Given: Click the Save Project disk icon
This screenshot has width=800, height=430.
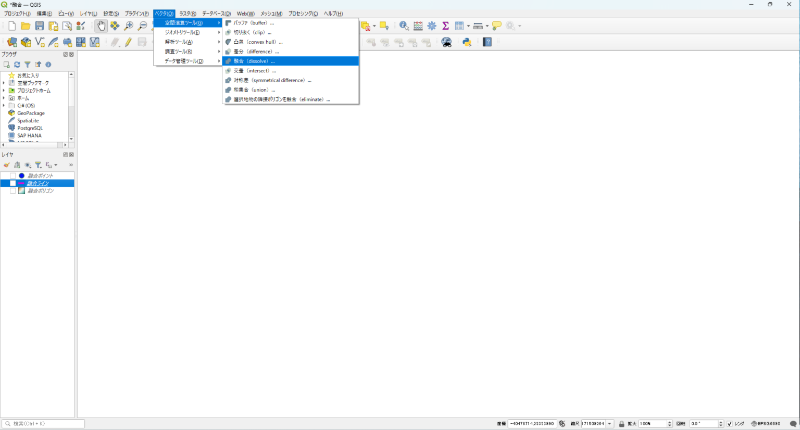Looking at the screenshot, I should pos(40,26).
